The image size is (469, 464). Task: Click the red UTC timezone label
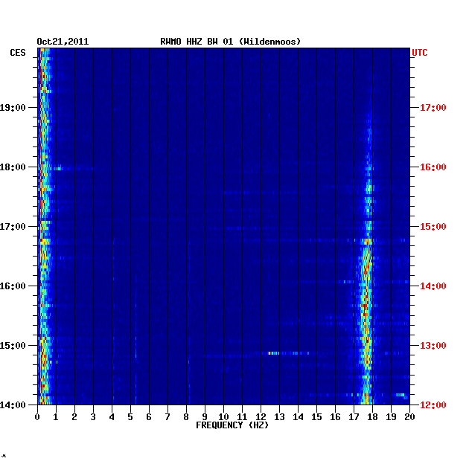420,53
